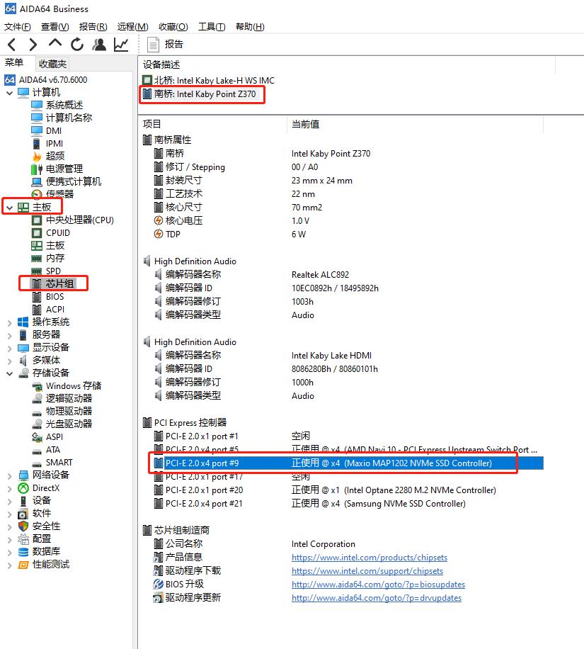
Task: Click the 报告 report button
Action: (x=166, y=45)
